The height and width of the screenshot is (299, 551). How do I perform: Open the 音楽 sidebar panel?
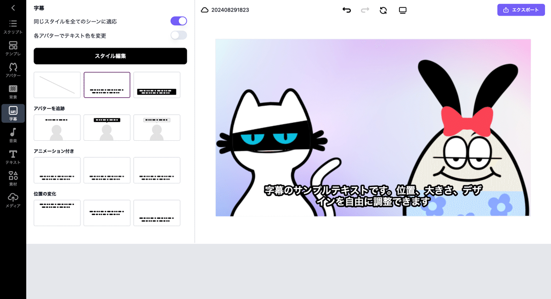click(13, 135)
